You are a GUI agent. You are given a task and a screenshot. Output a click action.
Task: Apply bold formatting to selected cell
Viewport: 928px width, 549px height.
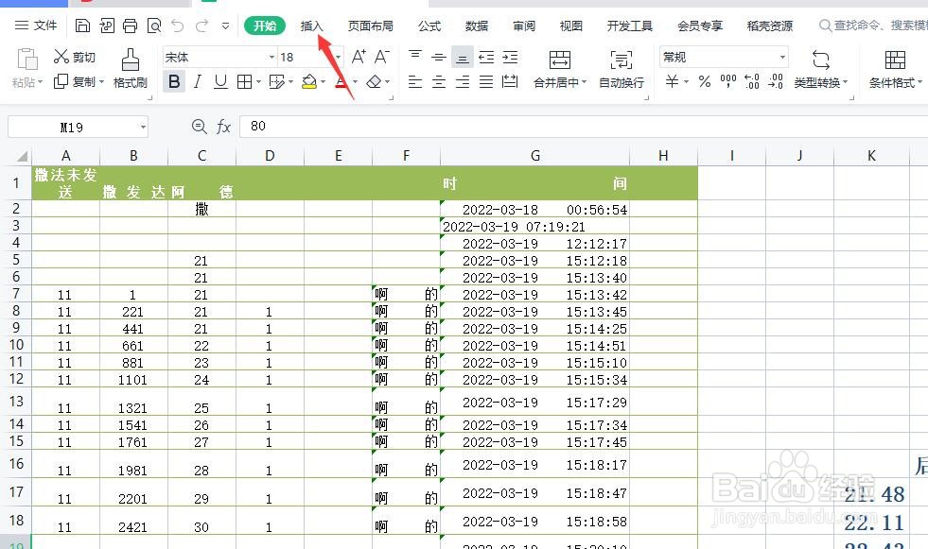(x=174, y=81)
